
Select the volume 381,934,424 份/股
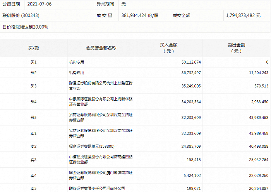140,15
